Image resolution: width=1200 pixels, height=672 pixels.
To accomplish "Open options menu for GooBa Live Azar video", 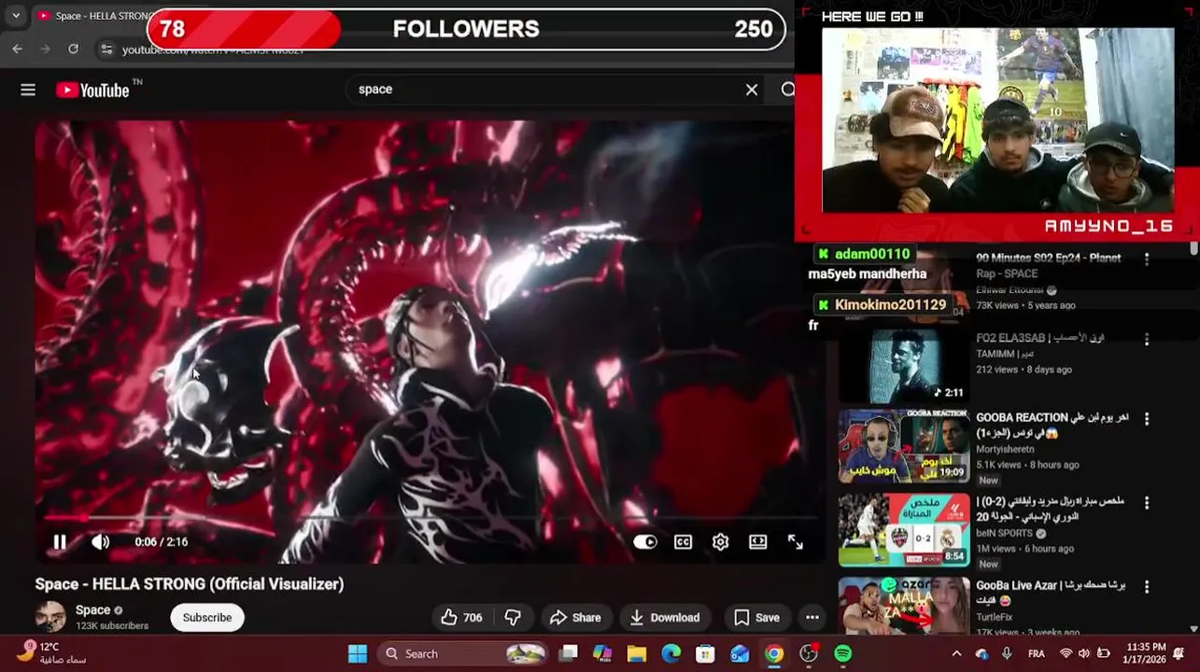I will click(1147, 587).
